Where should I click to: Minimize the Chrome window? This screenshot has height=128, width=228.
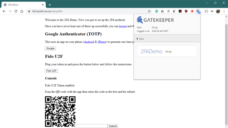pos(207,3)
